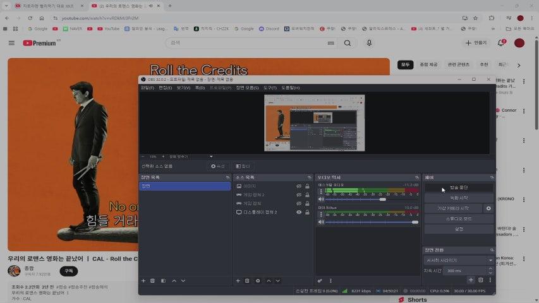Screen dimensions: 539x303
Task: Hide the 디스플레이 캡쳐 2 source
Action: [299, 212]
